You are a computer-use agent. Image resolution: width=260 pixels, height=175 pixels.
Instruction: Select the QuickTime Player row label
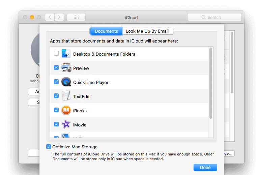[x=91, y=83]
